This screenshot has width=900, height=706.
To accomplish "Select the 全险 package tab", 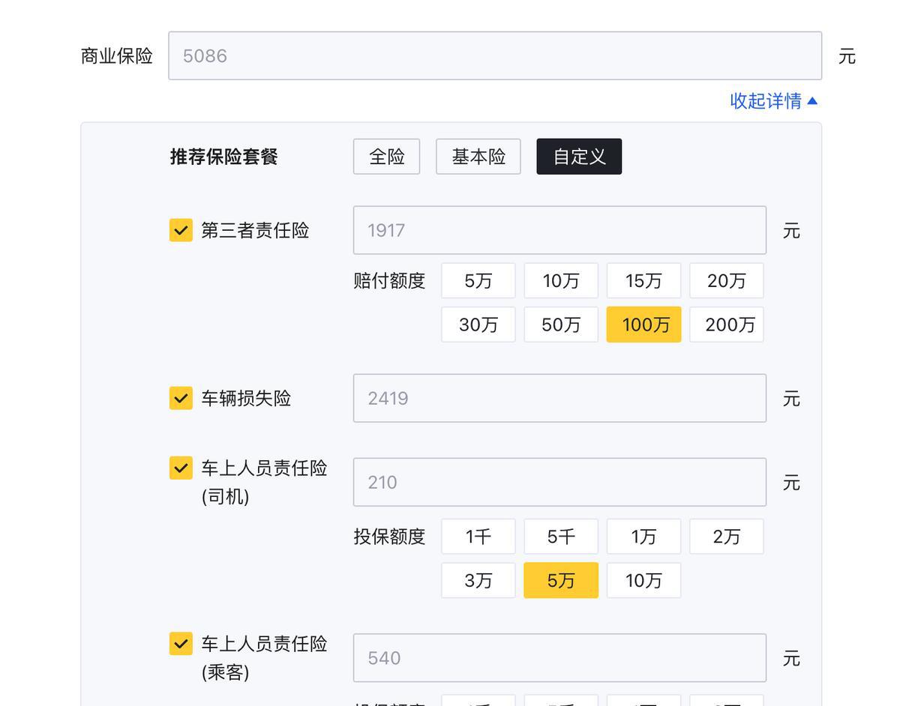I will tap(386, 157).
